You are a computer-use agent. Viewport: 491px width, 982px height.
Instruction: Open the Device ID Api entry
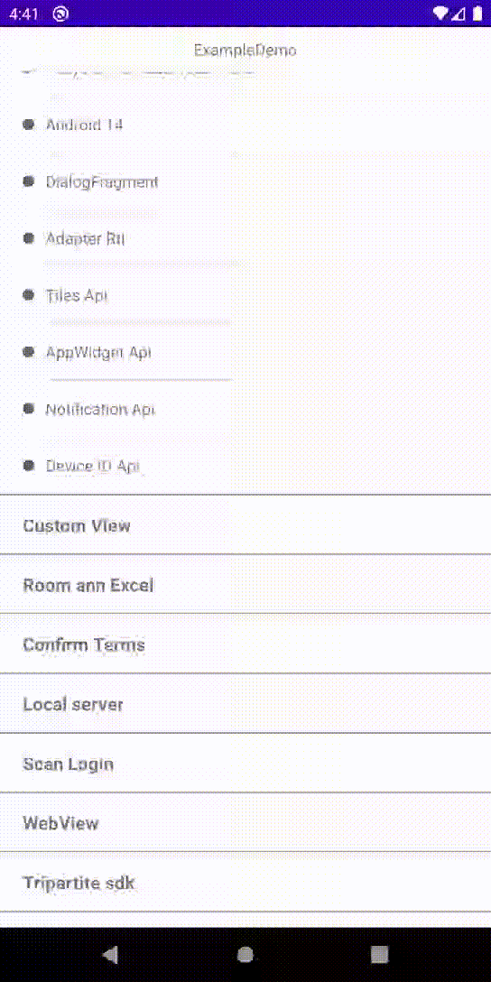click(x=93, y=466)
